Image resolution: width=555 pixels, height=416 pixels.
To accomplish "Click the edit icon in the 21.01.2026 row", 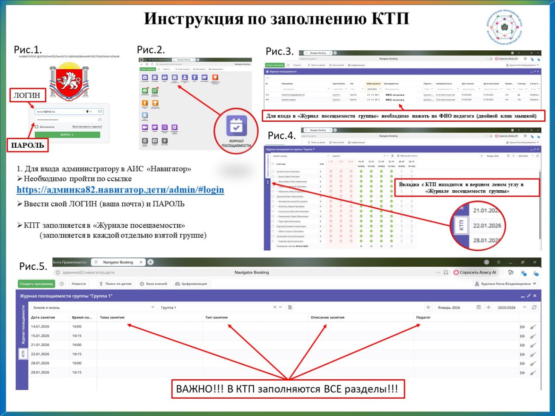I will click(533, 345).
